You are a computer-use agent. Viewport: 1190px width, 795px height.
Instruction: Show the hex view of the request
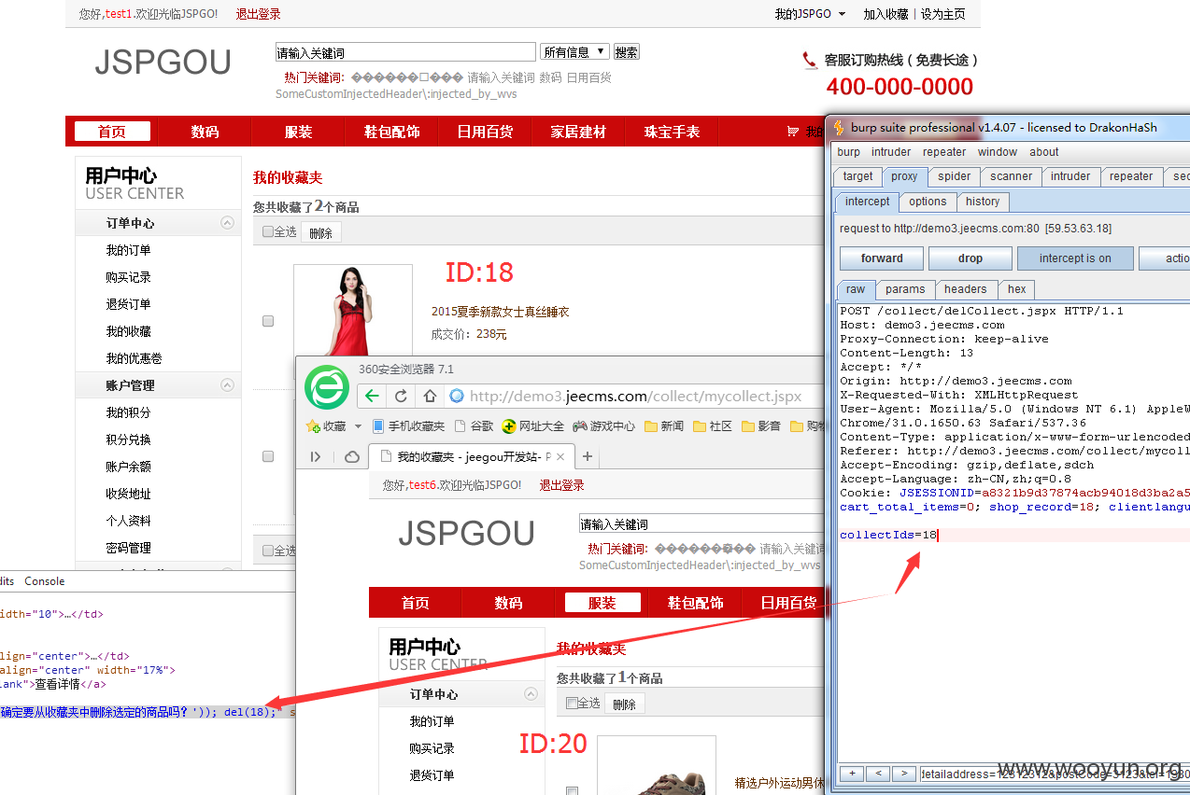click(x=1016, y=289)
